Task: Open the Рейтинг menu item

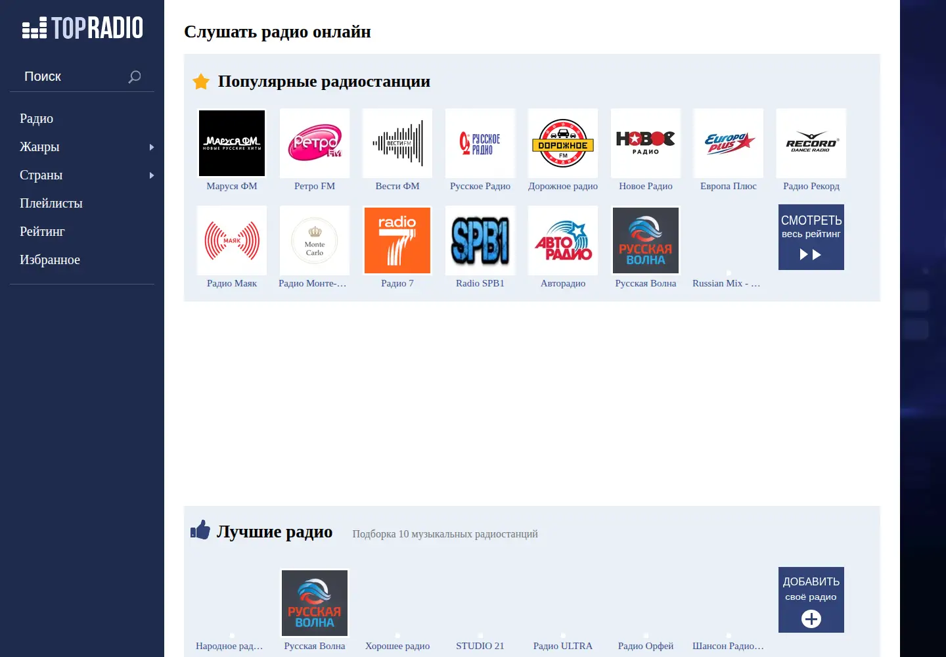Action: 42,232
